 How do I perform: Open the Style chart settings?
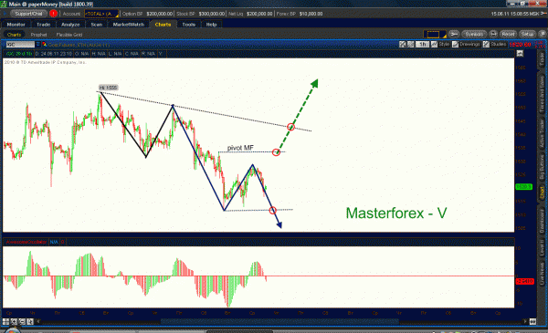click(x=441, y=45)
